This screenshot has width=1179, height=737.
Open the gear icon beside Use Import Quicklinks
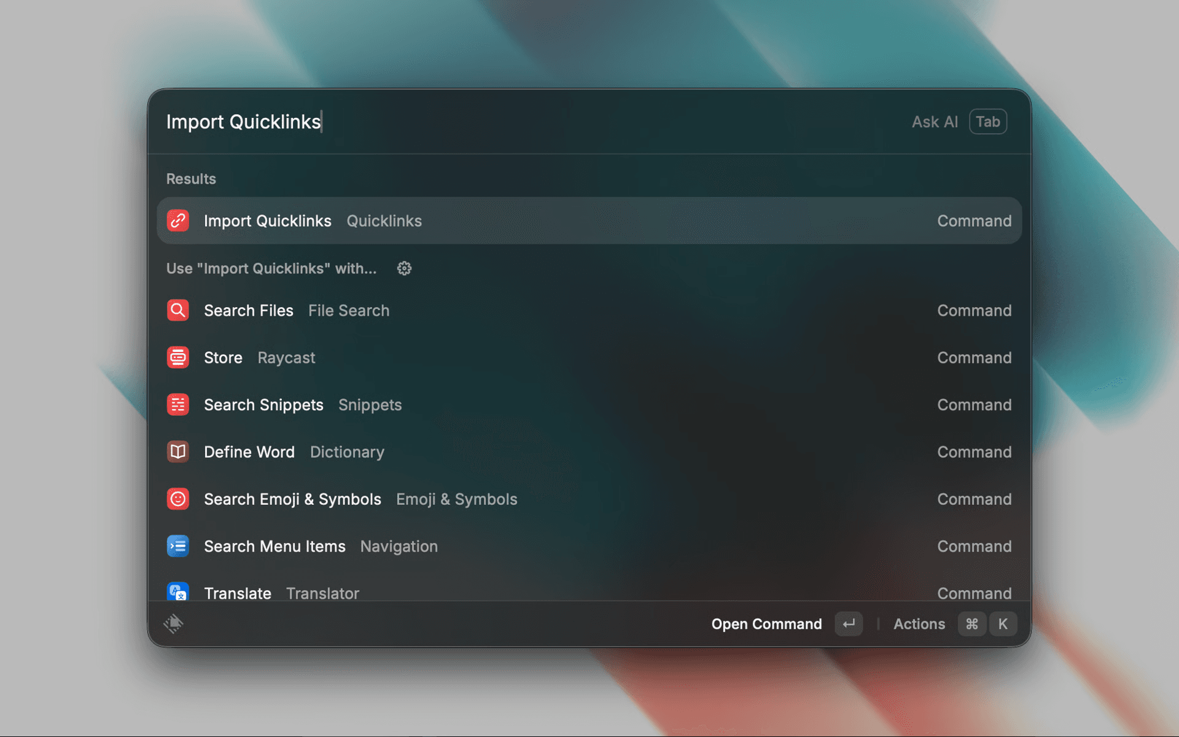coord(404,268)
